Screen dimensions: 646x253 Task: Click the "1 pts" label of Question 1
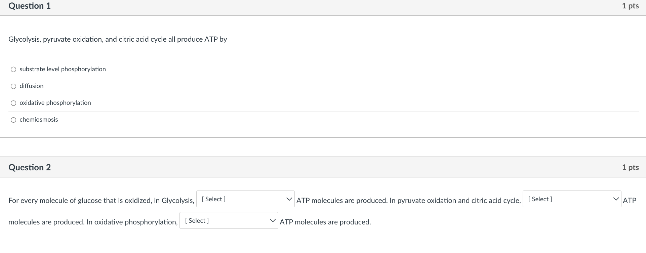pyautogui.click(x=630, y=6)
